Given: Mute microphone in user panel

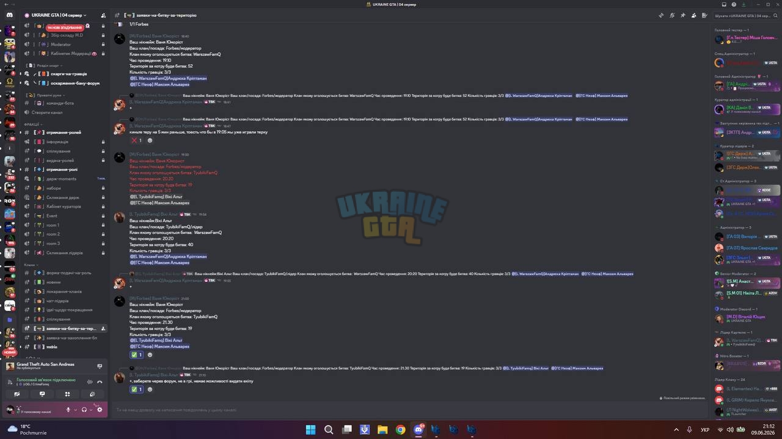Looking at the screenshot, I should tap(68, 410).
